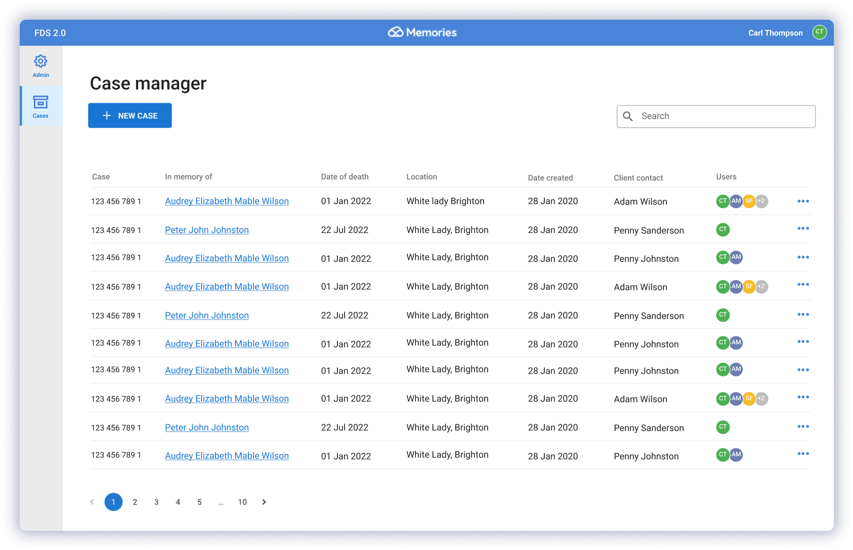The image size is (853, 550).
Task: Click the CT user avatar in header
Action: [819, 32]
